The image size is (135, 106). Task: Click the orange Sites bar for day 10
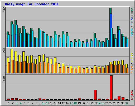coord(44,67)
